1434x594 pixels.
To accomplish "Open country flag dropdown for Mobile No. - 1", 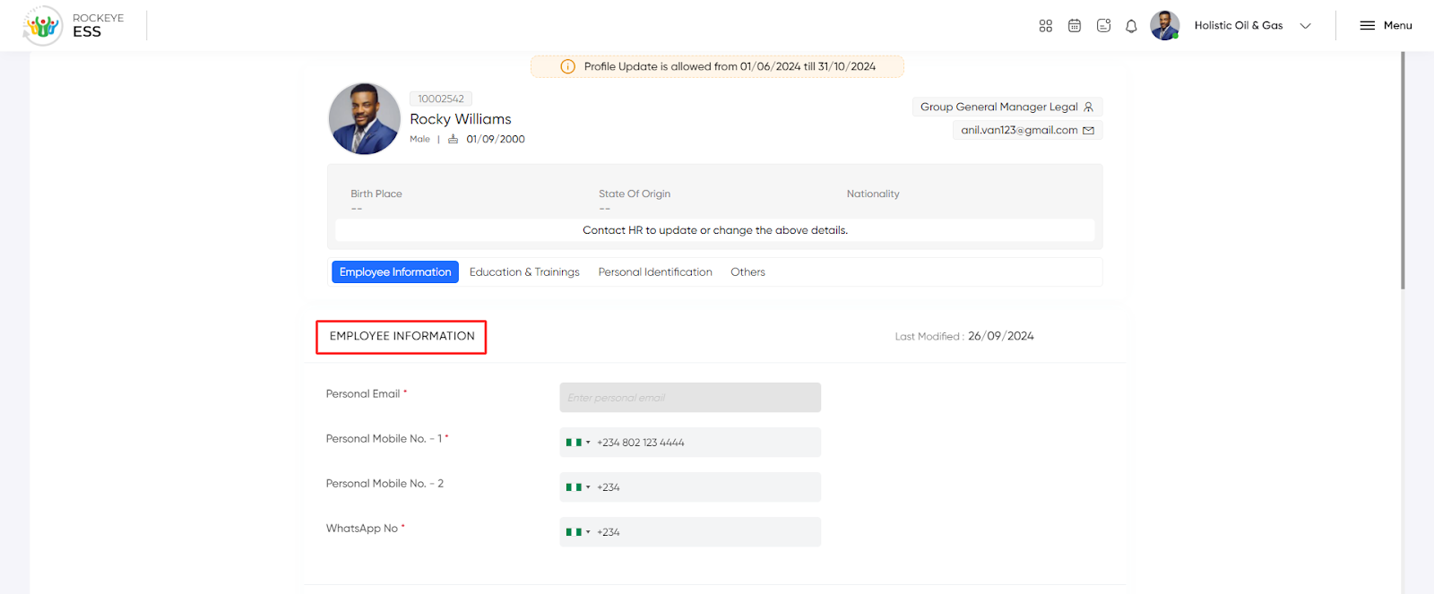I will [x=578, y=443].
